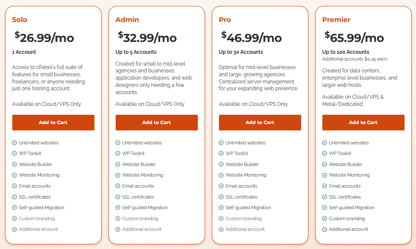Click X icon beside Solo Additional account
The width and height of the screenshot is (416, 249).
coord(14,229)
